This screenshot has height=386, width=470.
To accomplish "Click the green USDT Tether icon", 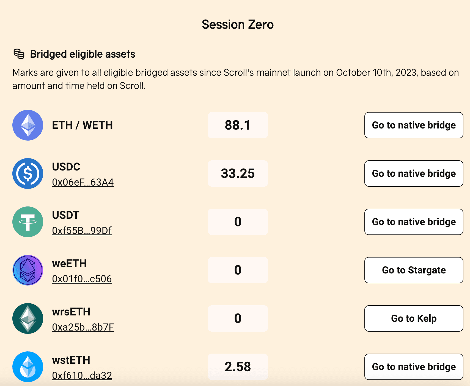I will pos(28,222).
